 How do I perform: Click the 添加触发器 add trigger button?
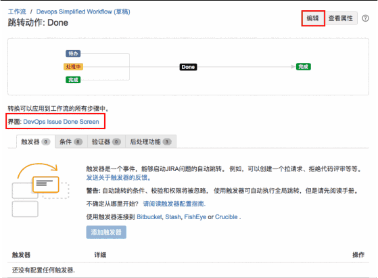[106, 232]
